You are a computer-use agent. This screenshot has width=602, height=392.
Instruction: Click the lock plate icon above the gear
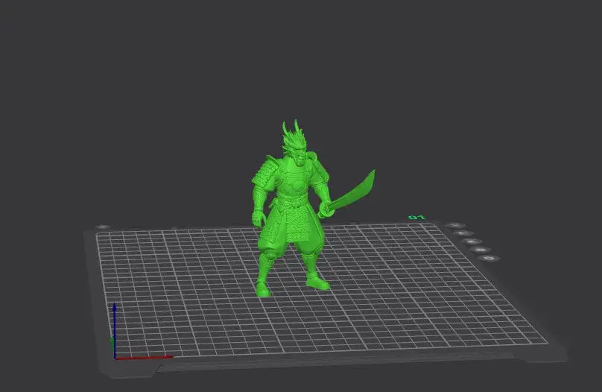pyautogui.click(x=481, y=250)
